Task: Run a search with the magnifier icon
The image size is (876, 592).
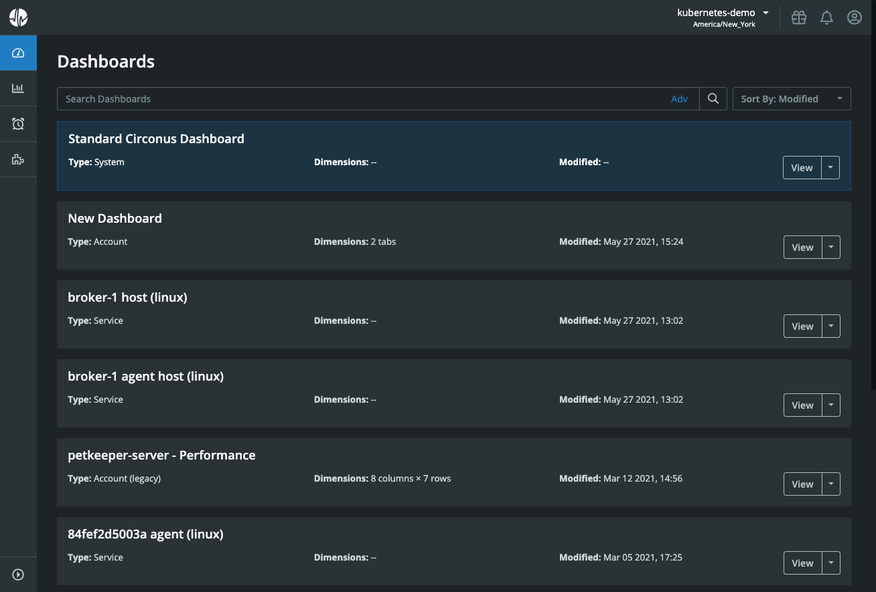Action: [713, 98]
